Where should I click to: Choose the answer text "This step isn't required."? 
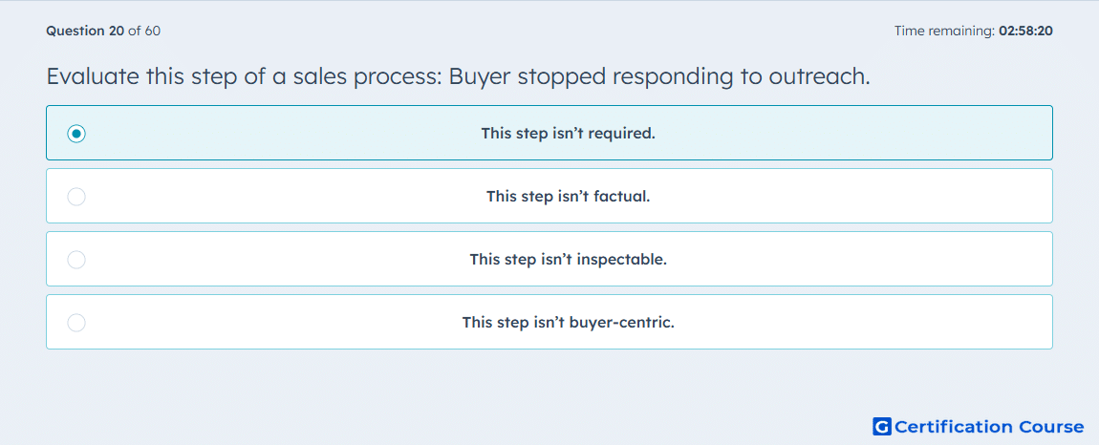(569, 133)
